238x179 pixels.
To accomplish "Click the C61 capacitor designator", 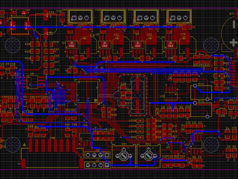I will pos(72,67).
